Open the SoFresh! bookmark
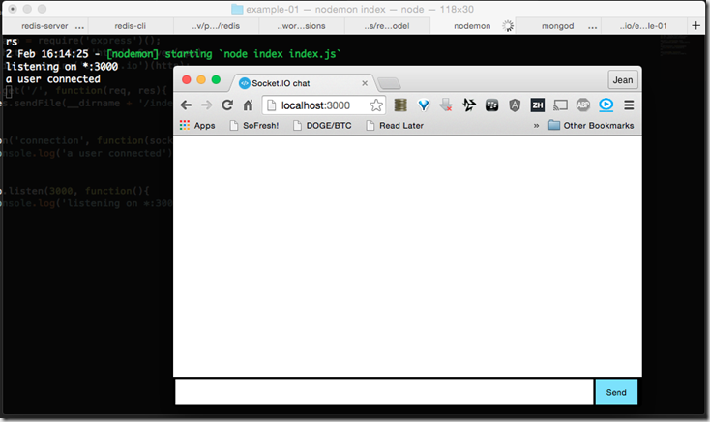Image resolution: width=710 pixels, height=422 pixels. tap(254, 126)
